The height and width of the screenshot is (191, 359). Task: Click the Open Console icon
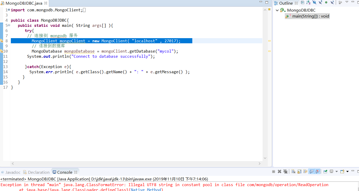342,171
